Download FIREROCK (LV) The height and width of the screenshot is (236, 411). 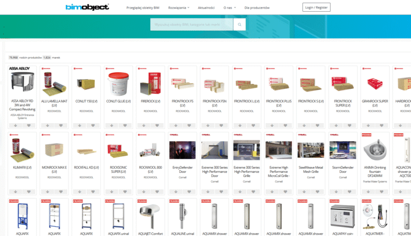[x=143, y=125]
